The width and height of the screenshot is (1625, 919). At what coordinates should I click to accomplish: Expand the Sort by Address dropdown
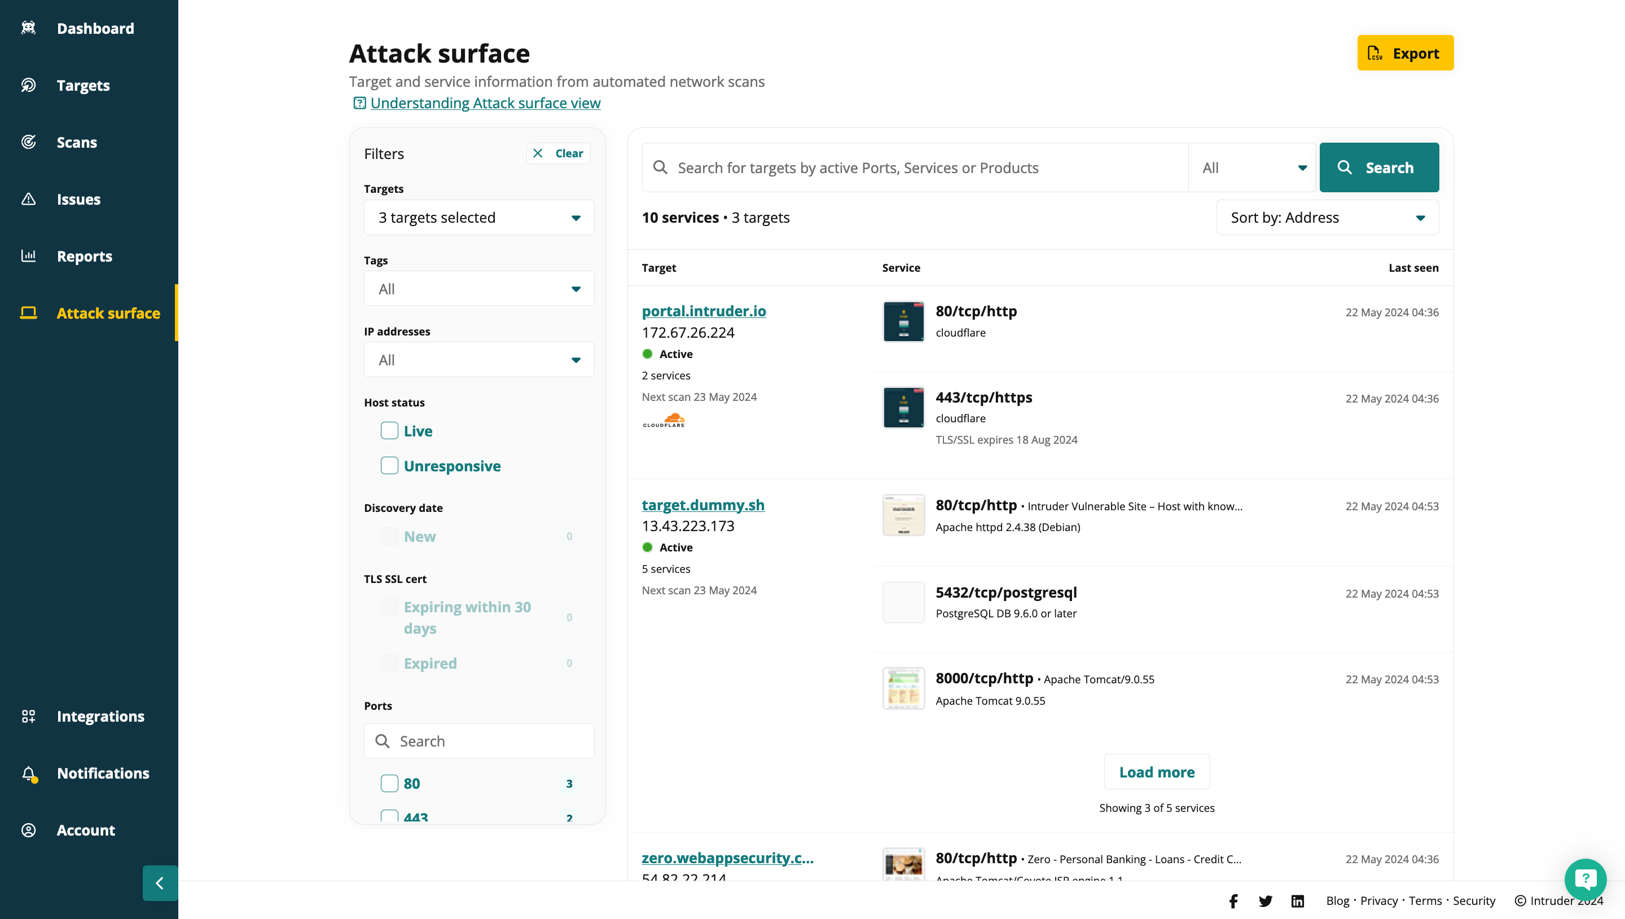tap(1327, 218)
